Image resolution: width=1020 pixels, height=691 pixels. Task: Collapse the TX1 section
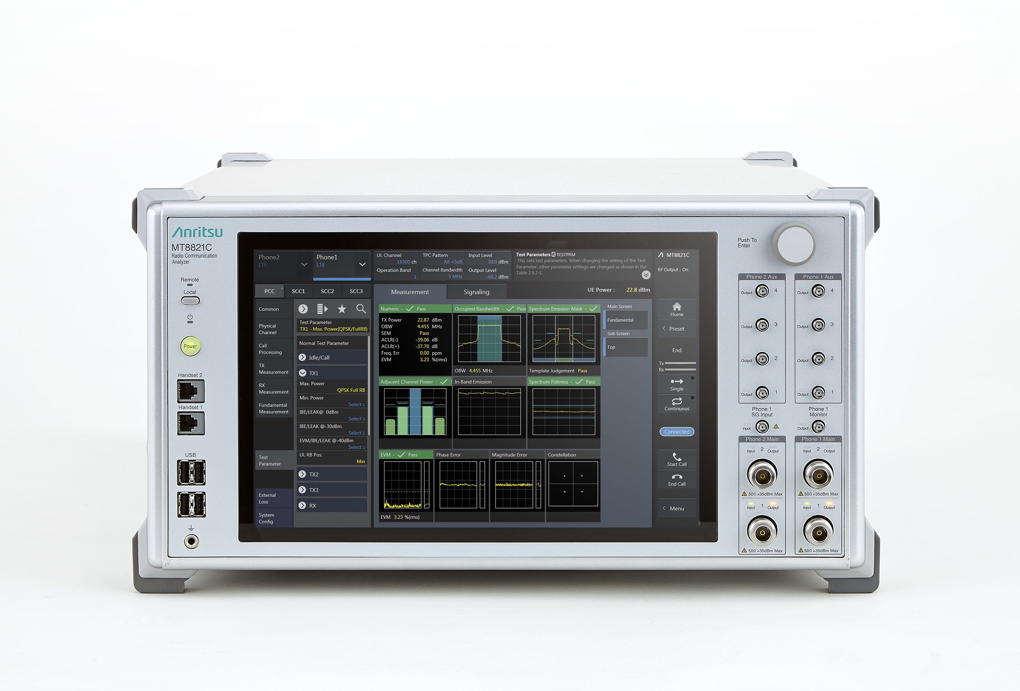pyautogui.click(x=332, y=373)
